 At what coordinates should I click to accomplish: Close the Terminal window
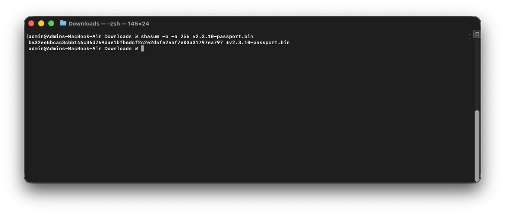[x=31, y=23]
